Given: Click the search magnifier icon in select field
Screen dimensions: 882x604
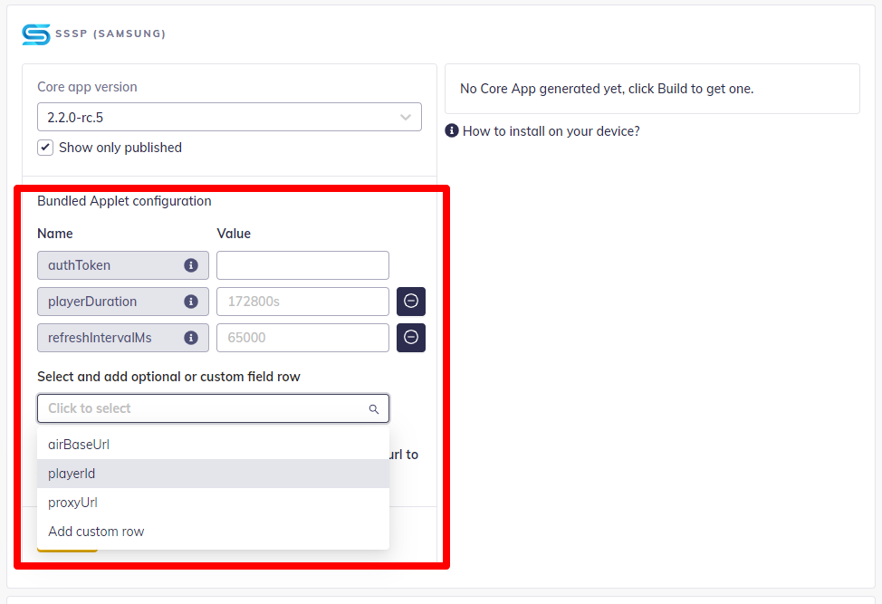Looking at the screenshot, I should (x=374, y=409).
